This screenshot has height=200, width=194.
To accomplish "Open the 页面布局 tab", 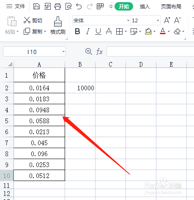I will (171, 6).
